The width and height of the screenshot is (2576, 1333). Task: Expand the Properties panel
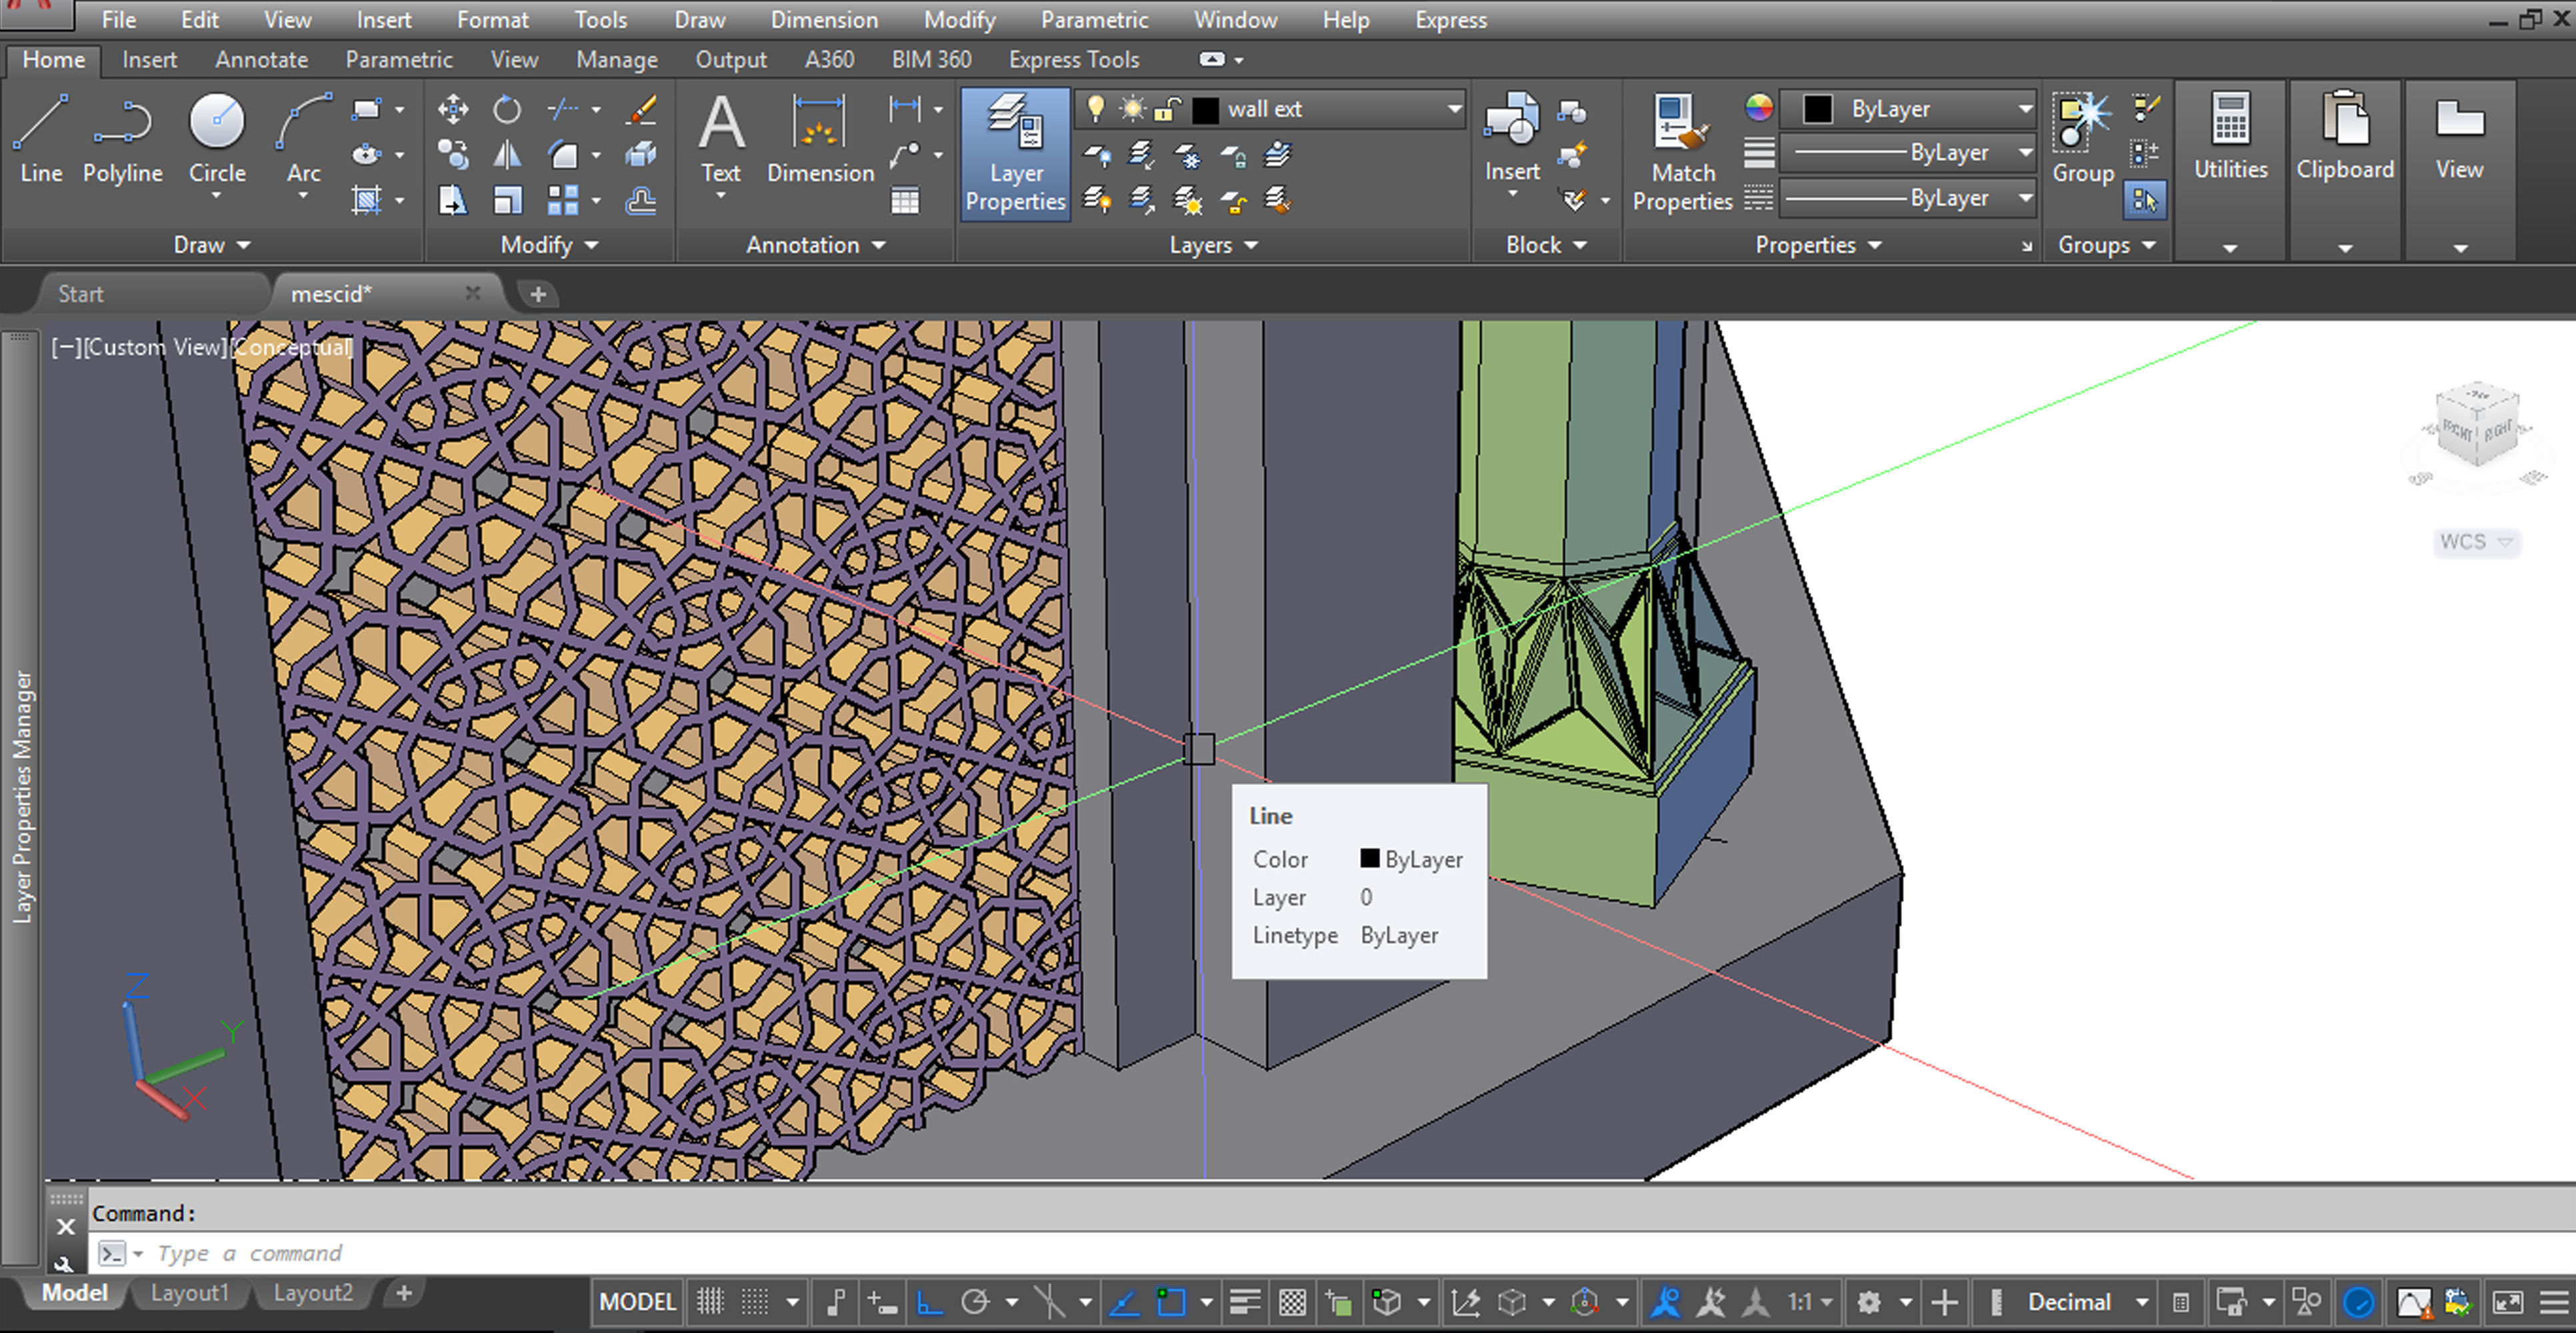pos(1818,245)
